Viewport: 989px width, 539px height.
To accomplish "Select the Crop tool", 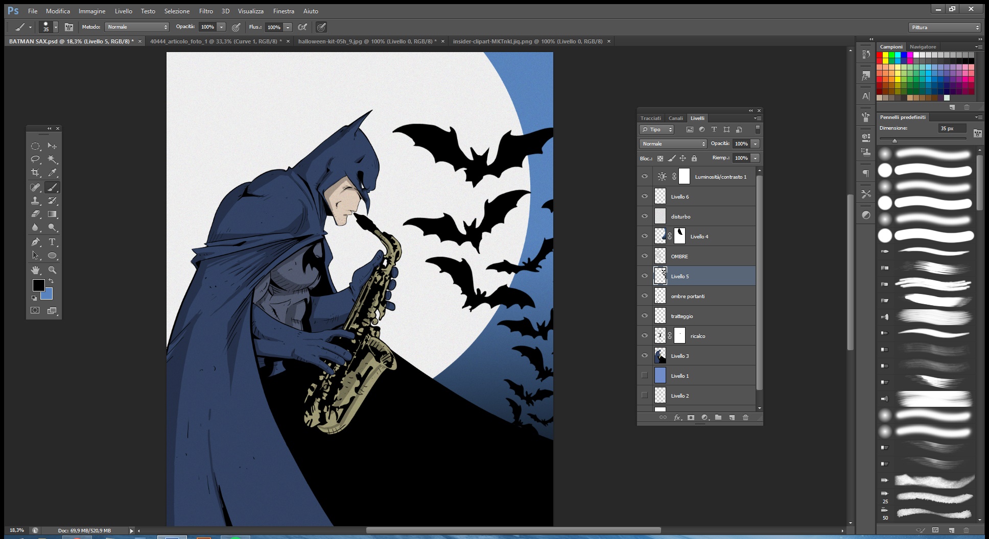I will click(x=35, y=173).
